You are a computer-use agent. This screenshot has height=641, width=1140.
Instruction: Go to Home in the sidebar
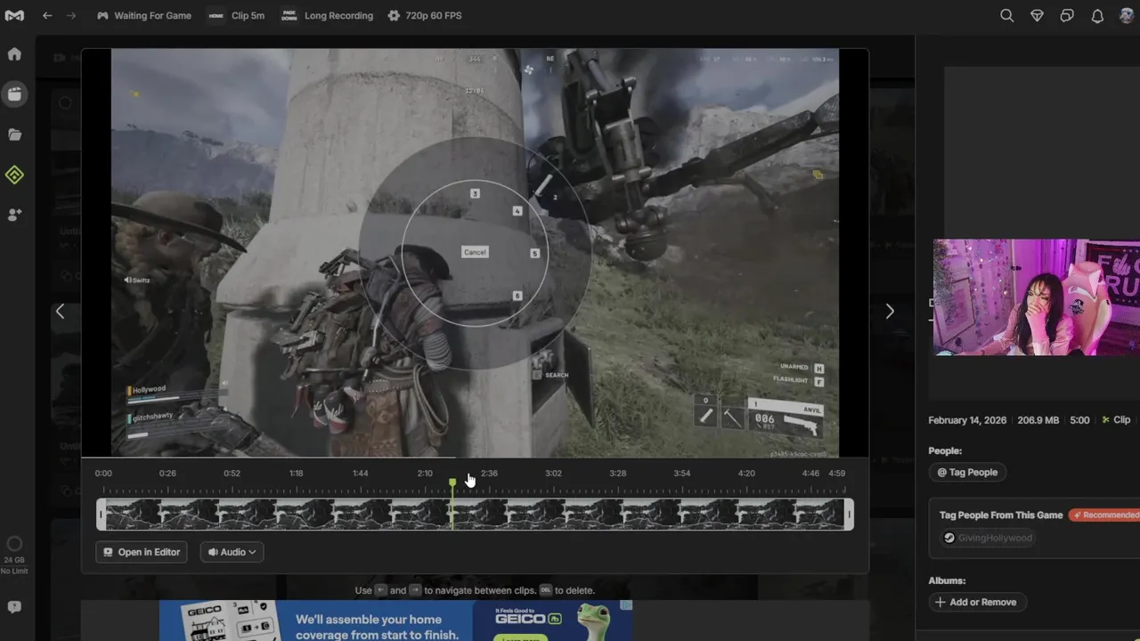point(14,53)
